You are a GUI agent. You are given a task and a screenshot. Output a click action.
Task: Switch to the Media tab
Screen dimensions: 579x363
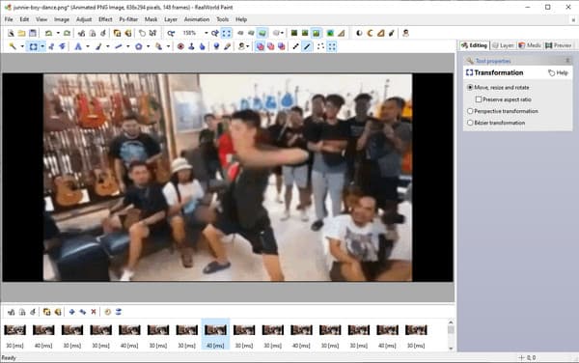[x=530, y=45]
